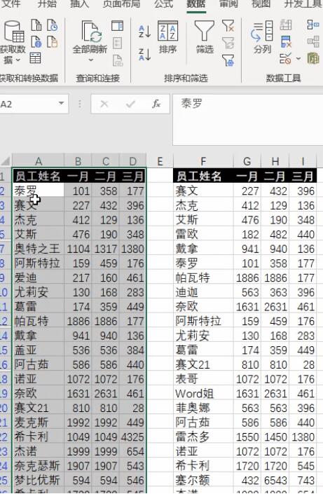Expand the Data Validation dropdown arrow

click(298, 59)
